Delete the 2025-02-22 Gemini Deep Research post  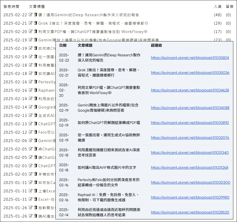(35, 15)
